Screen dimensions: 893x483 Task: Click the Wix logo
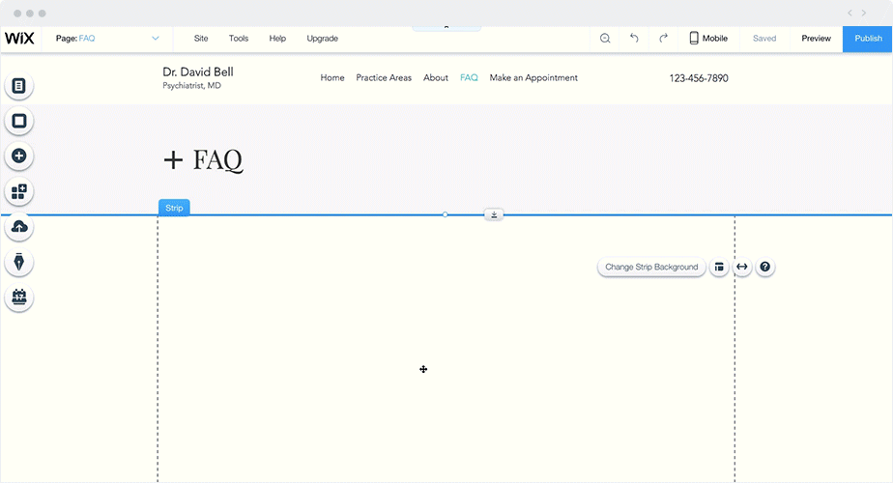[20, 39]
